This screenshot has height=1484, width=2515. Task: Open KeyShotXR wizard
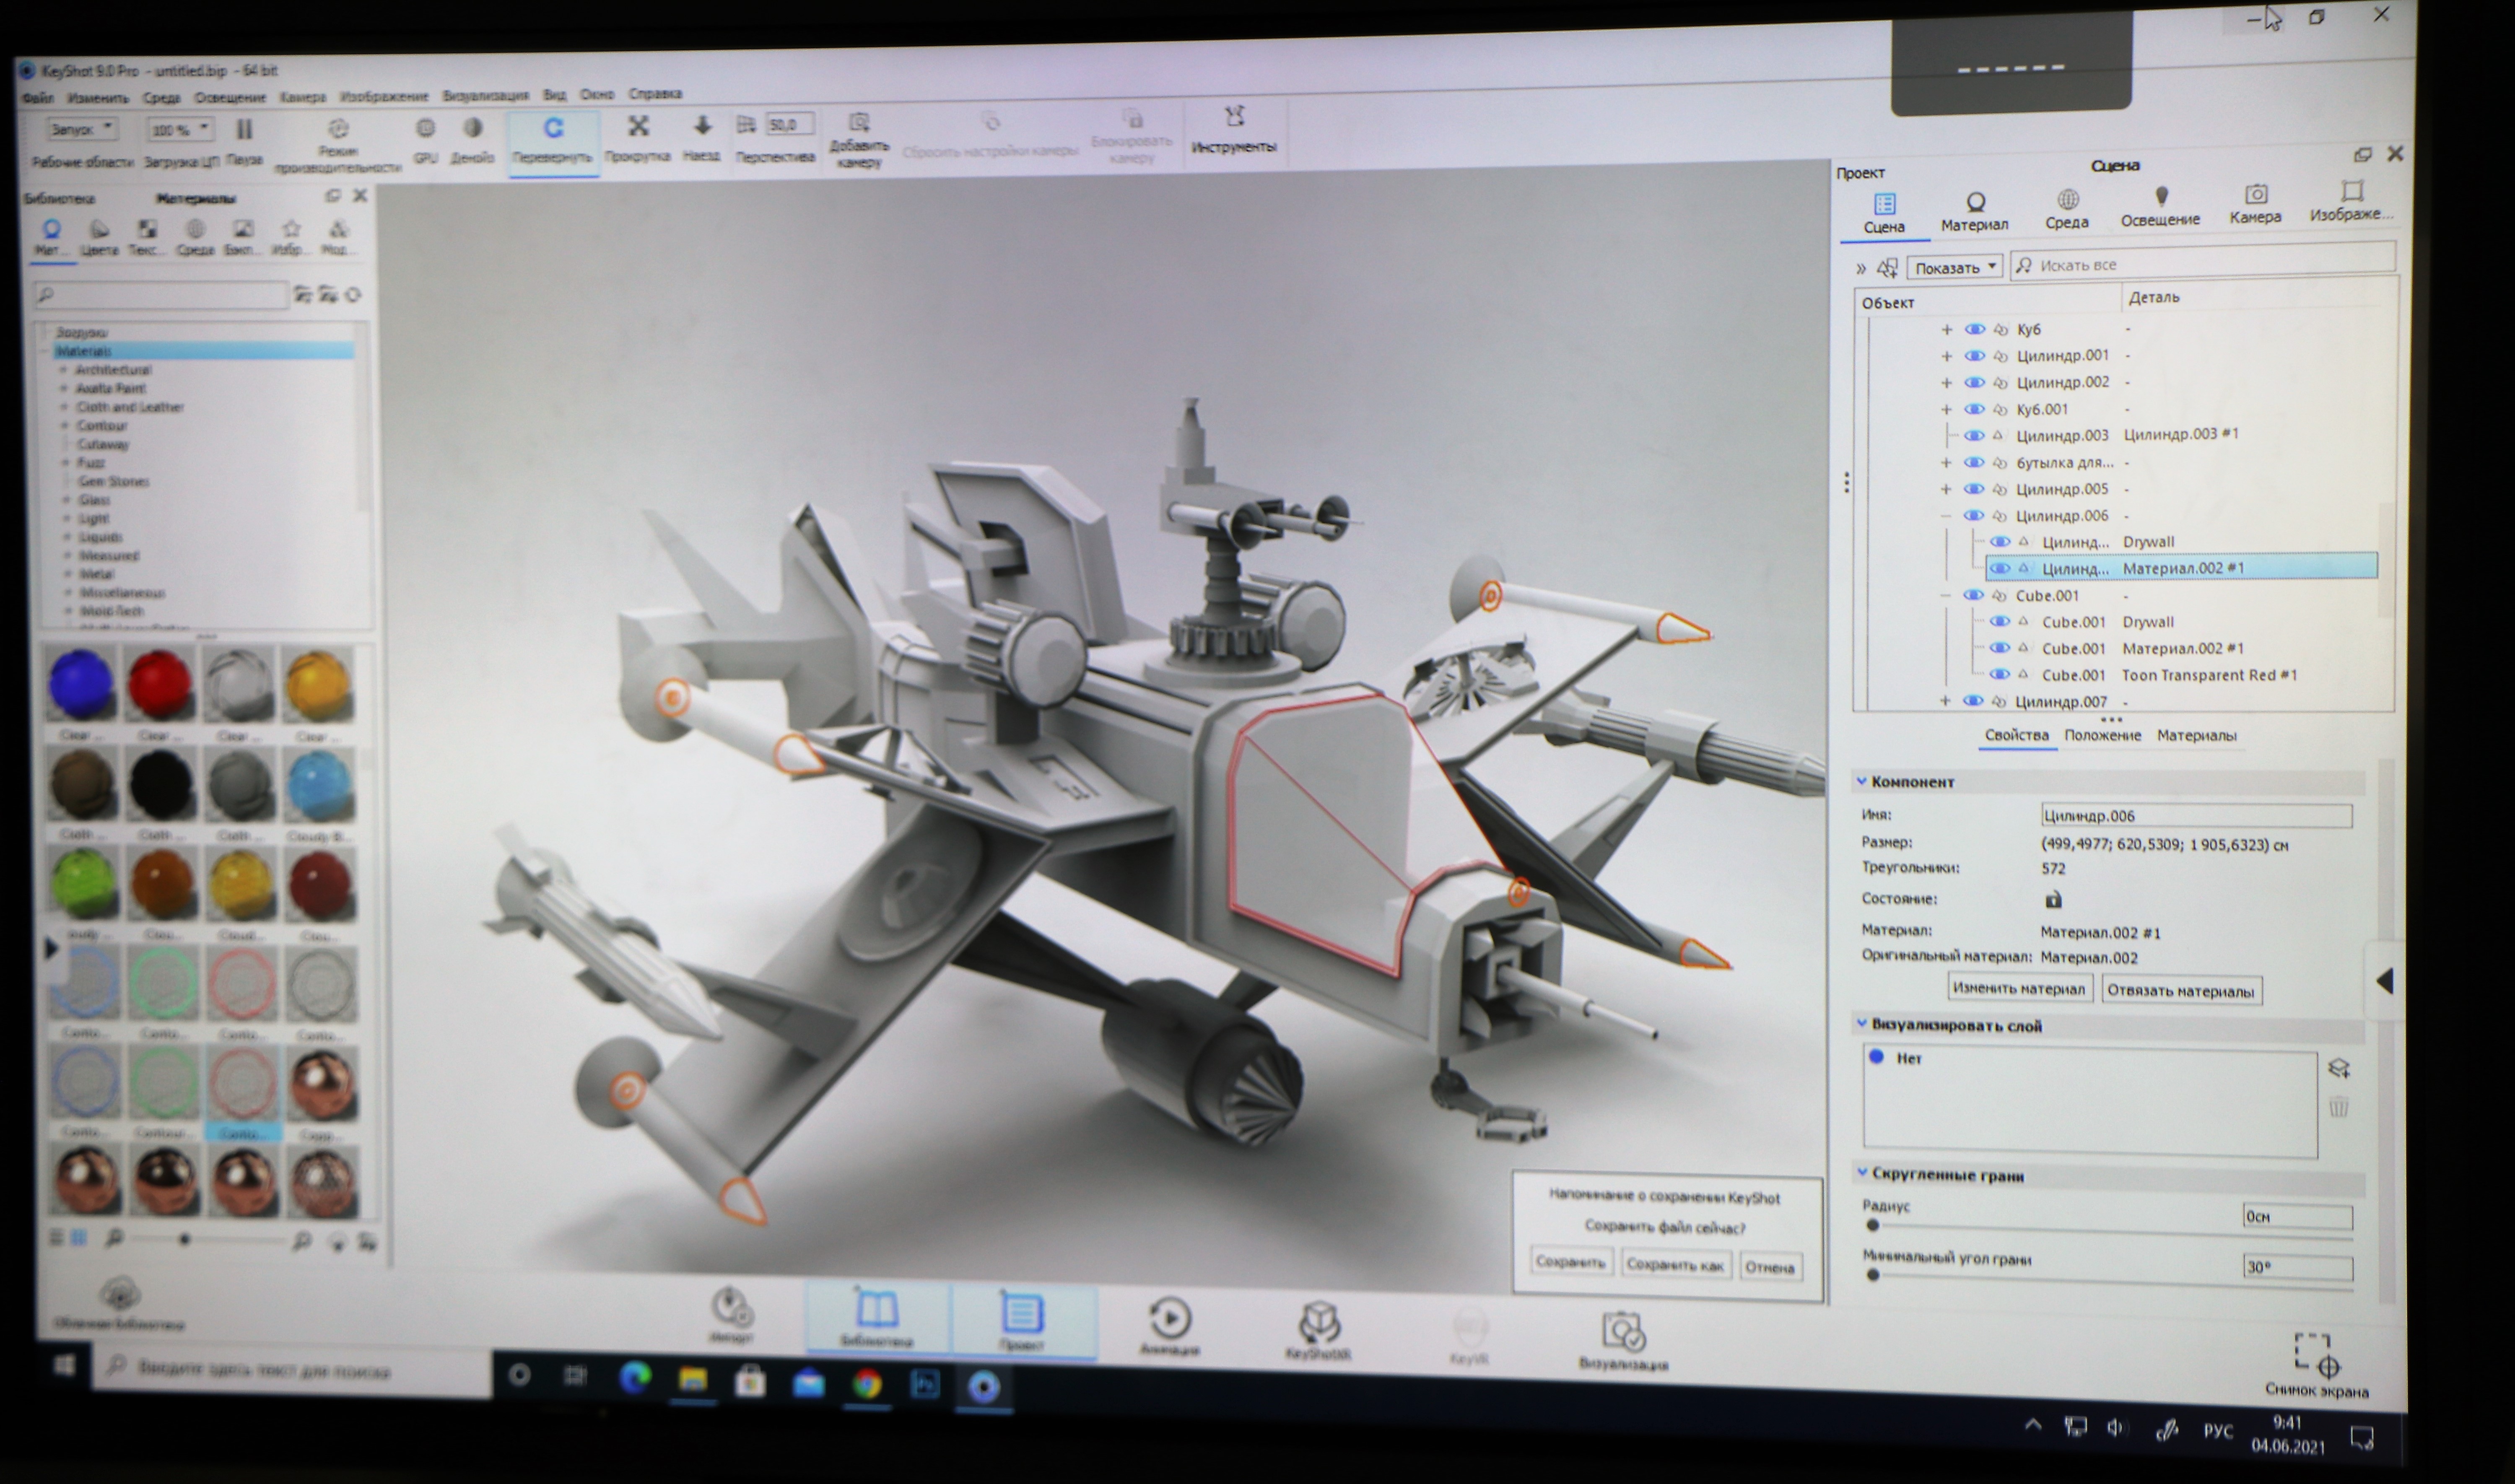(x=1318, y=1330)
